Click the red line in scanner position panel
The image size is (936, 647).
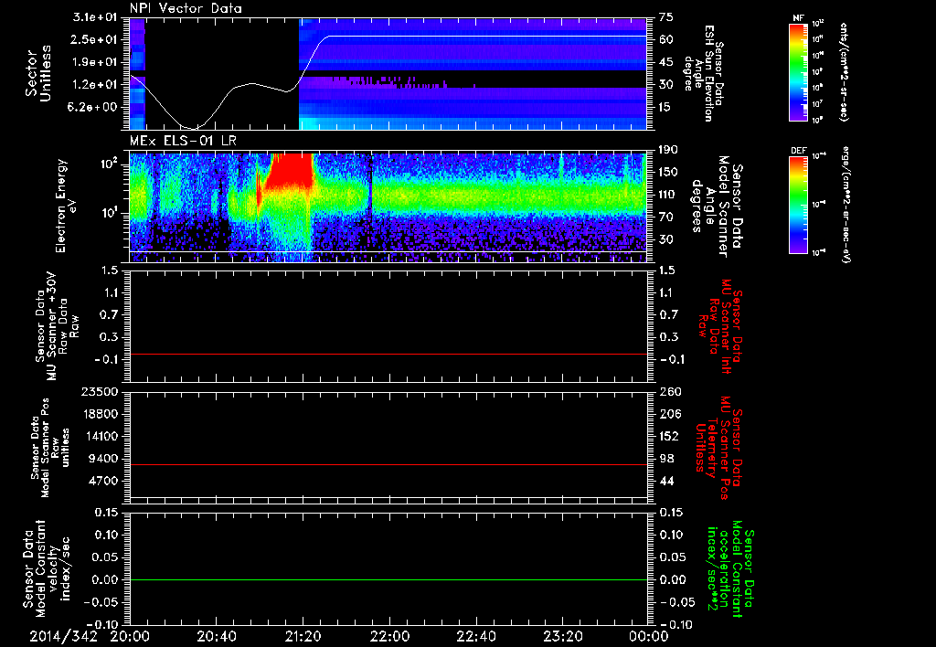point(388,464)
